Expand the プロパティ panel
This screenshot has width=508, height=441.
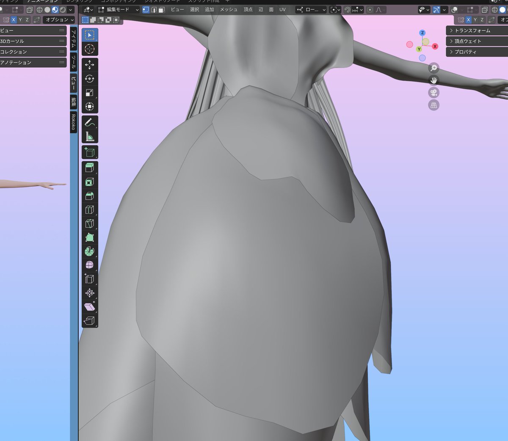[x=477, y=52]
